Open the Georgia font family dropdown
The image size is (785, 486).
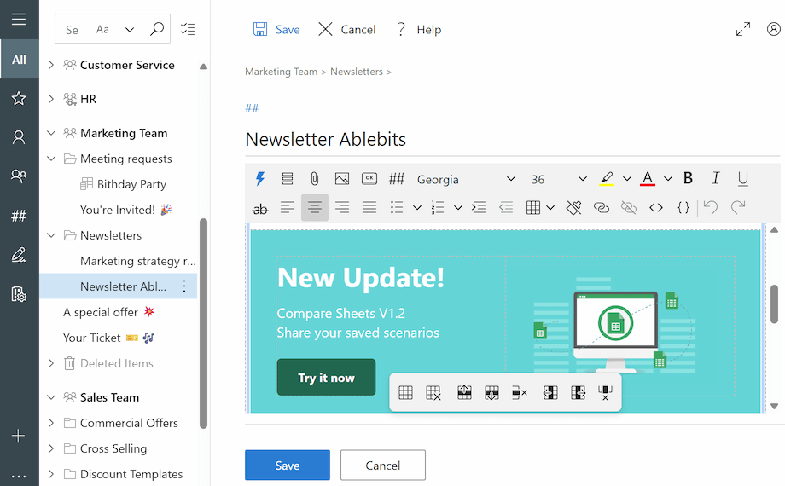tap(466, 179)
